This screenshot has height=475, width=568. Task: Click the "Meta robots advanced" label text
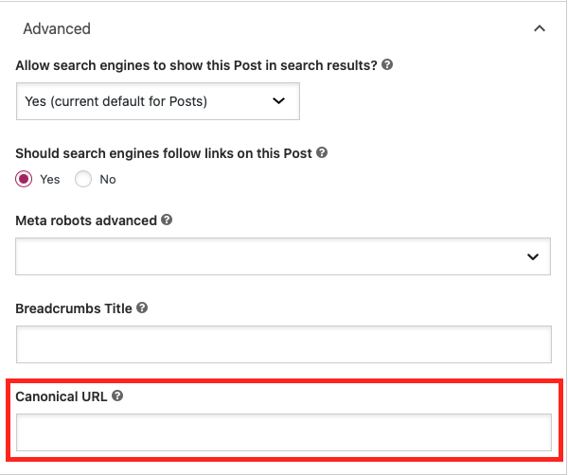click(86, 220)
